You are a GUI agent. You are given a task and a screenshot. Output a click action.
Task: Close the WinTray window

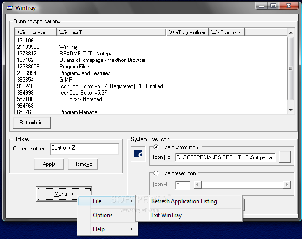(289, 6)
